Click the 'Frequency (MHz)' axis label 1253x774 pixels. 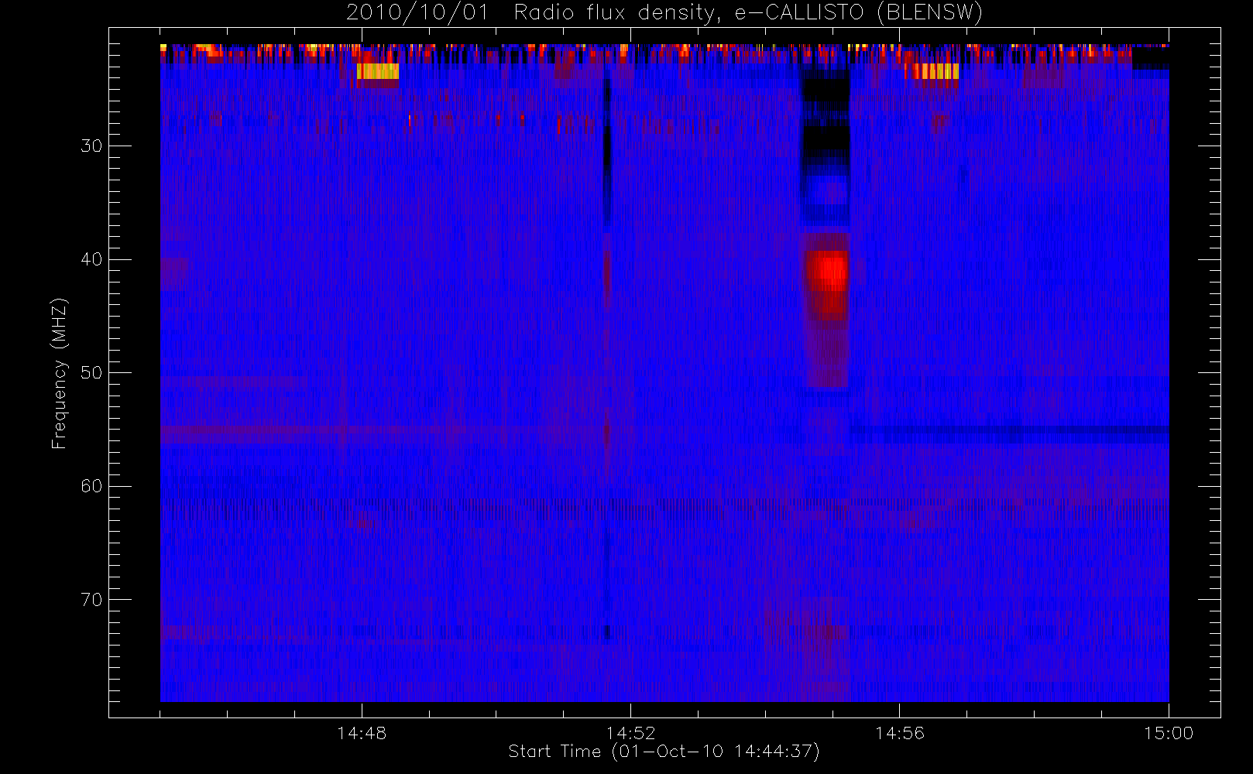tap(60, 373)
